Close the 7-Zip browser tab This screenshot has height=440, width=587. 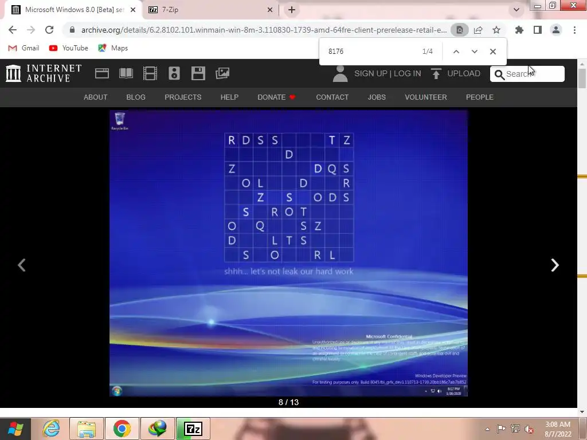point(270,10)
